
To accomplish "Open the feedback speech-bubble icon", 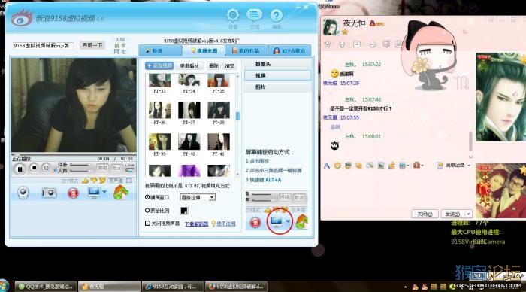I will point(254,16).
